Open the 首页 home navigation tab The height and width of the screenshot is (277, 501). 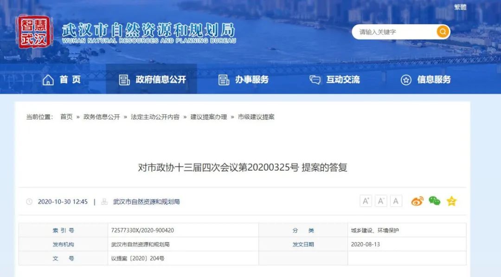(x=62, y=80)
